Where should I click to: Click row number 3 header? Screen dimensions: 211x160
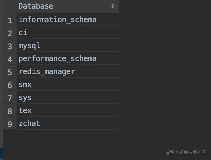[x=10, y=46]
